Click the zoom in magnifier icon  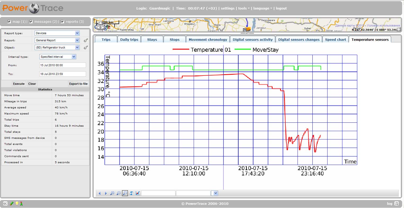click(112, 193)
